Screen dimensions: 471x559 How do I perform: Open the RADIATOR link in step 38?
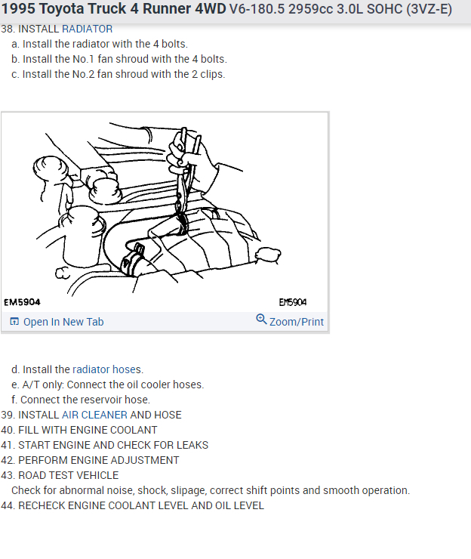[x=88, y=29]
